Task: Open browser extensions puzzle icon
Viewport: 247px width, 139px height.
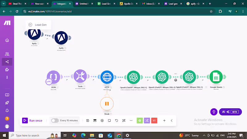Action: coord(220,11)
